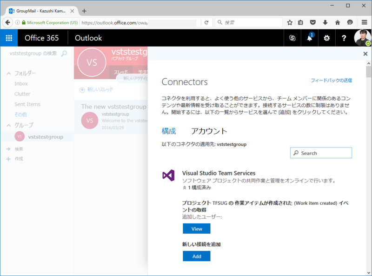Click 新しいスレッド to start thread

(100, 89)
